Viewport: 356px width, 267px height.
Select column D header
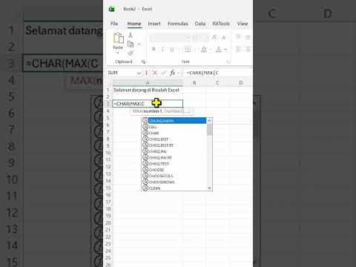click(x=240, y=82)
